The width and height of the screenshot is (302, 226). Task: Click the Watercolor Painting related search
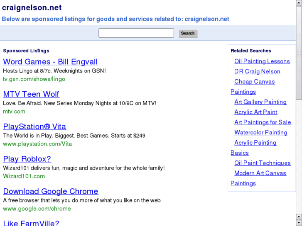[x=261, y=132]
